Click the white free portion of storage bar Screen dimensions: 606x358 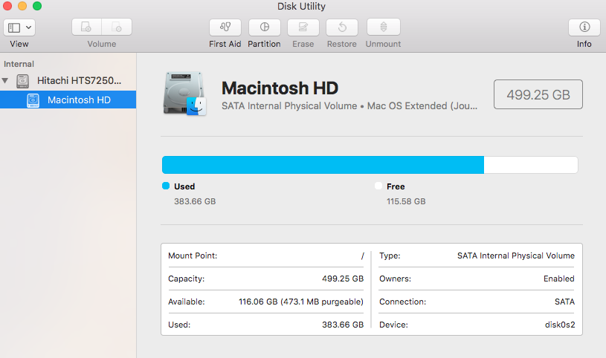(x=531, y=165)
